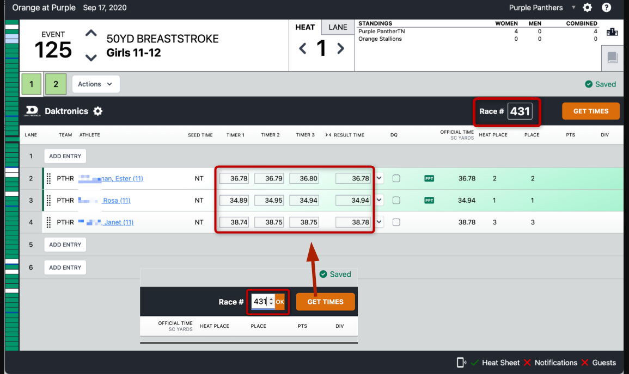Open the book icon side panel
The height and width of the screenshot is (374, 629).
point(612,58)
